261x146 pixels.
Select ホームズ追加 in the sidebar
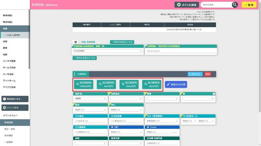click(9, 68)
